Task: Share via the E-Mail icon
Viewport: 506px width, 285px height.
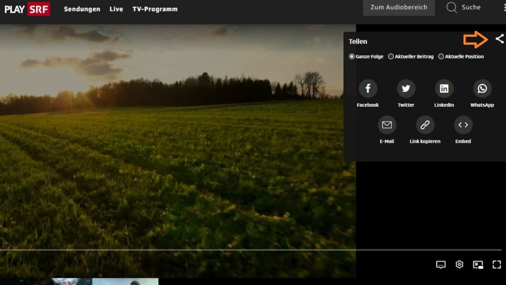Action: [x=387, y=125]
